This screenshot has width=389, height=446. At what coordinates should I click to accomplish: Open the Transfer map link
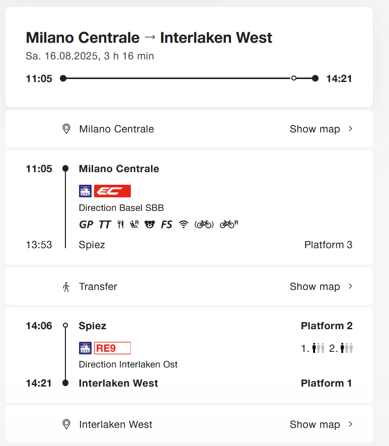(x=321, y=286)
